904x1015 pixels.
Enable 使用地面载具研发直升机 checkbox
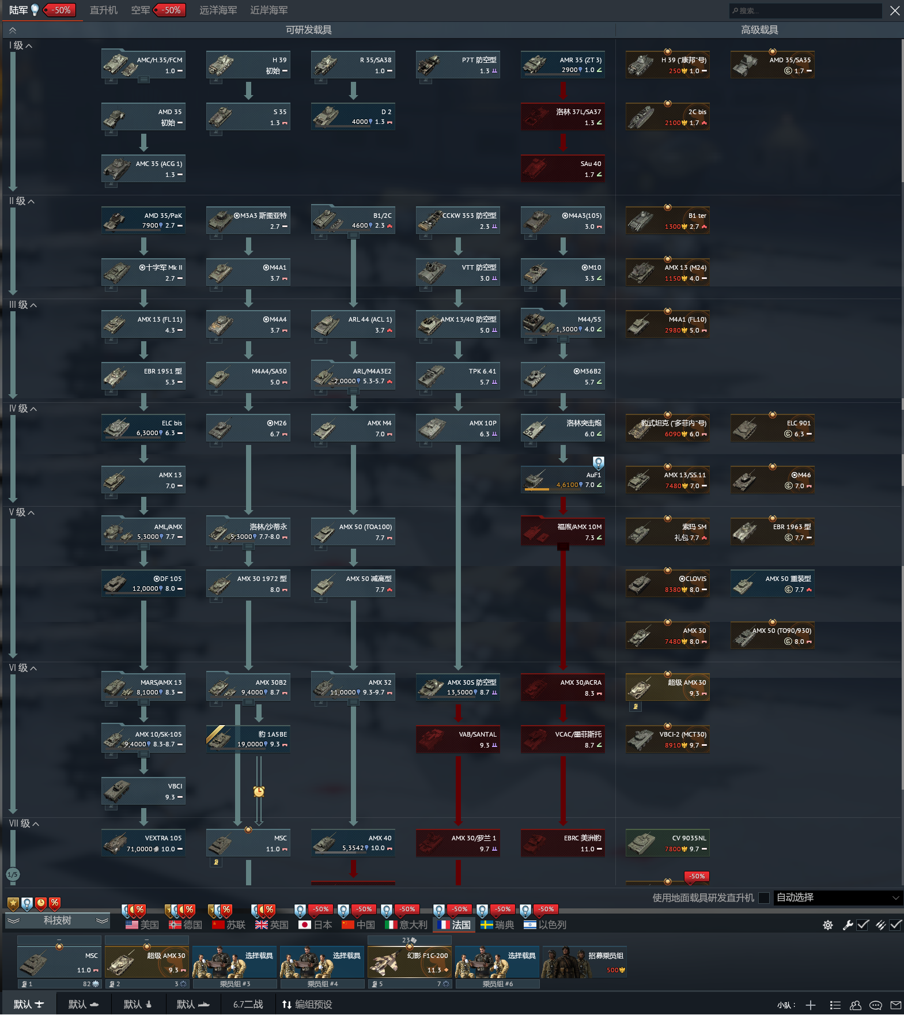pyautogui.click(x=764, y=897)
